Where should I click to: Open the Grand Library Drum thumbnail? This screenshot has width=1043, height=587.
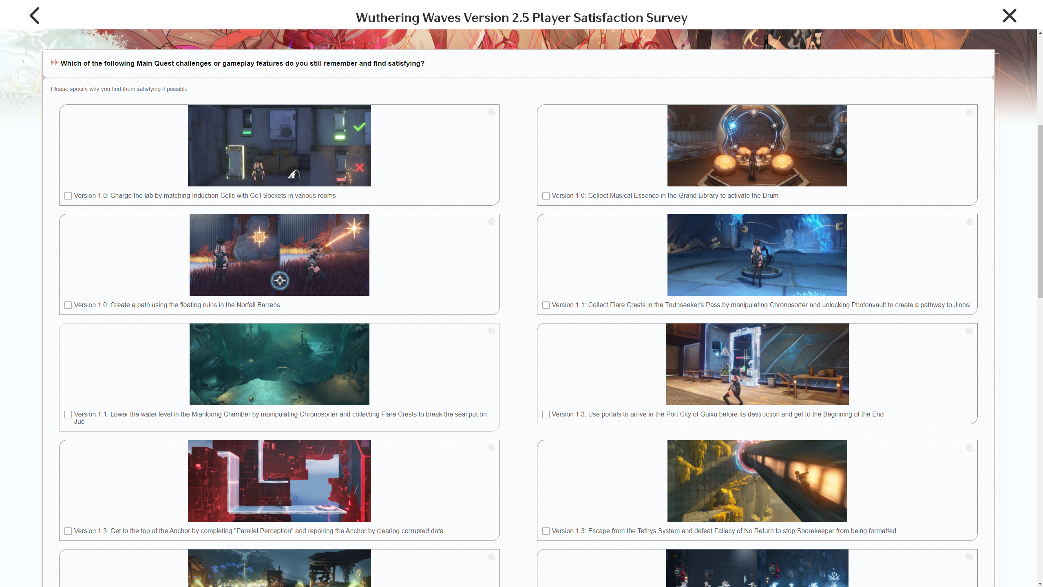[x=757, y=146]
